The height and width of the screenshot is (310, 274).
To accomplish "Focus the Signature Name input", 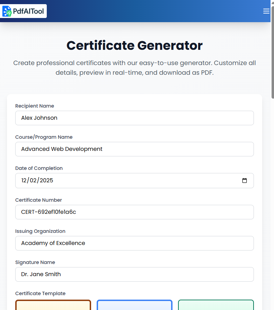I will click(x=134, y=274).
